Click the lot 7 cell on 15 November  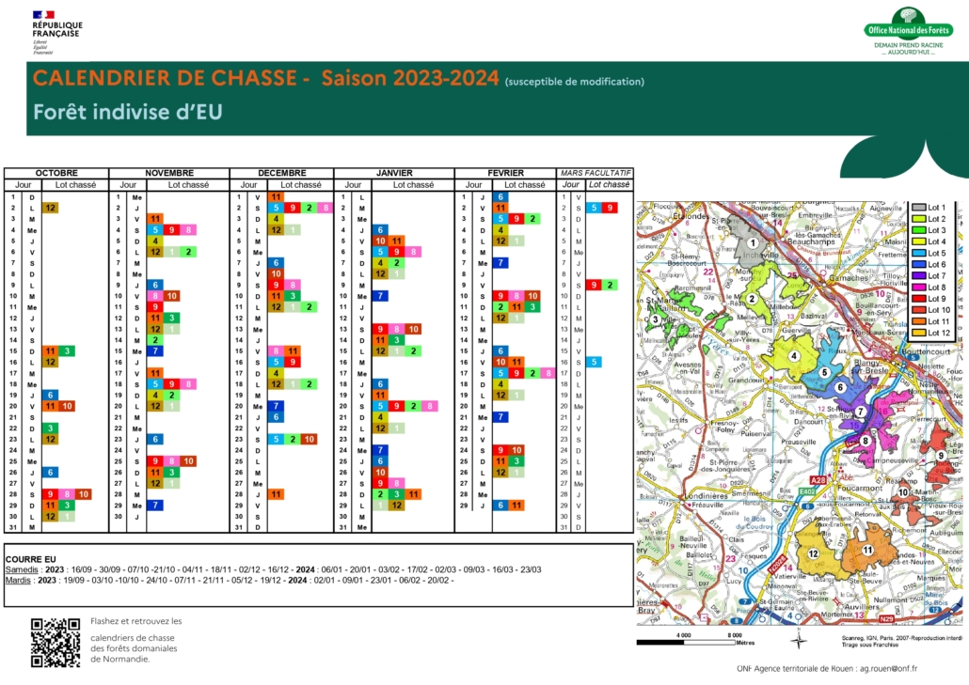[x=155, y=351]
